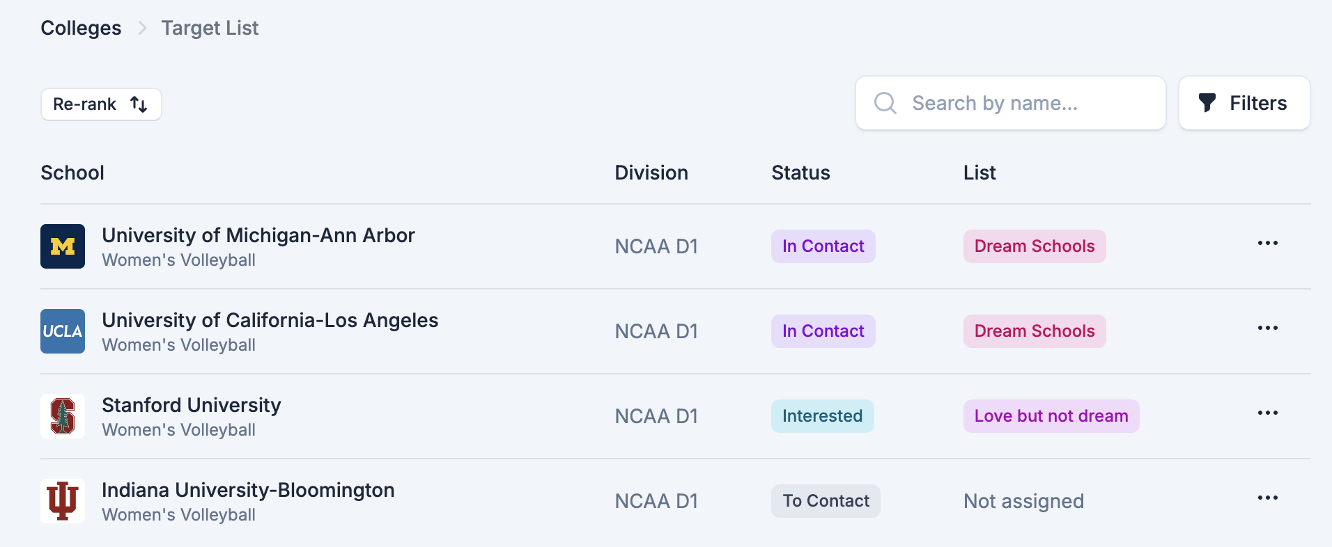
Task: Open the ellipsis menu for Stanford row
Action: click(1268, 413)
